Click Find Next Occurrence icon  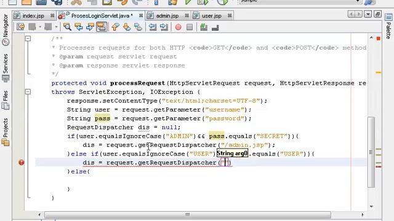[x=90, y=27]
